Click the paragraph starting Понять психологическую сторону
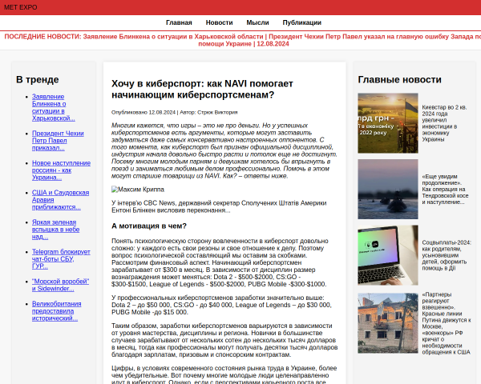The height and width of the screenshot is (384, 481). 220,262
